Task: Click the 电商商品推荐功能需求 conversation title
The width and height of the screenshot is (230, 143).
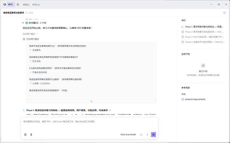Action: [x=13, y=13]
